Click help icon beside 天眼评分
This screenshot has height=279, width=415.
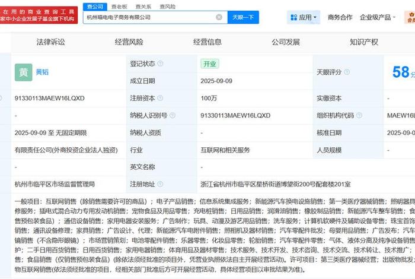[347, 72]
